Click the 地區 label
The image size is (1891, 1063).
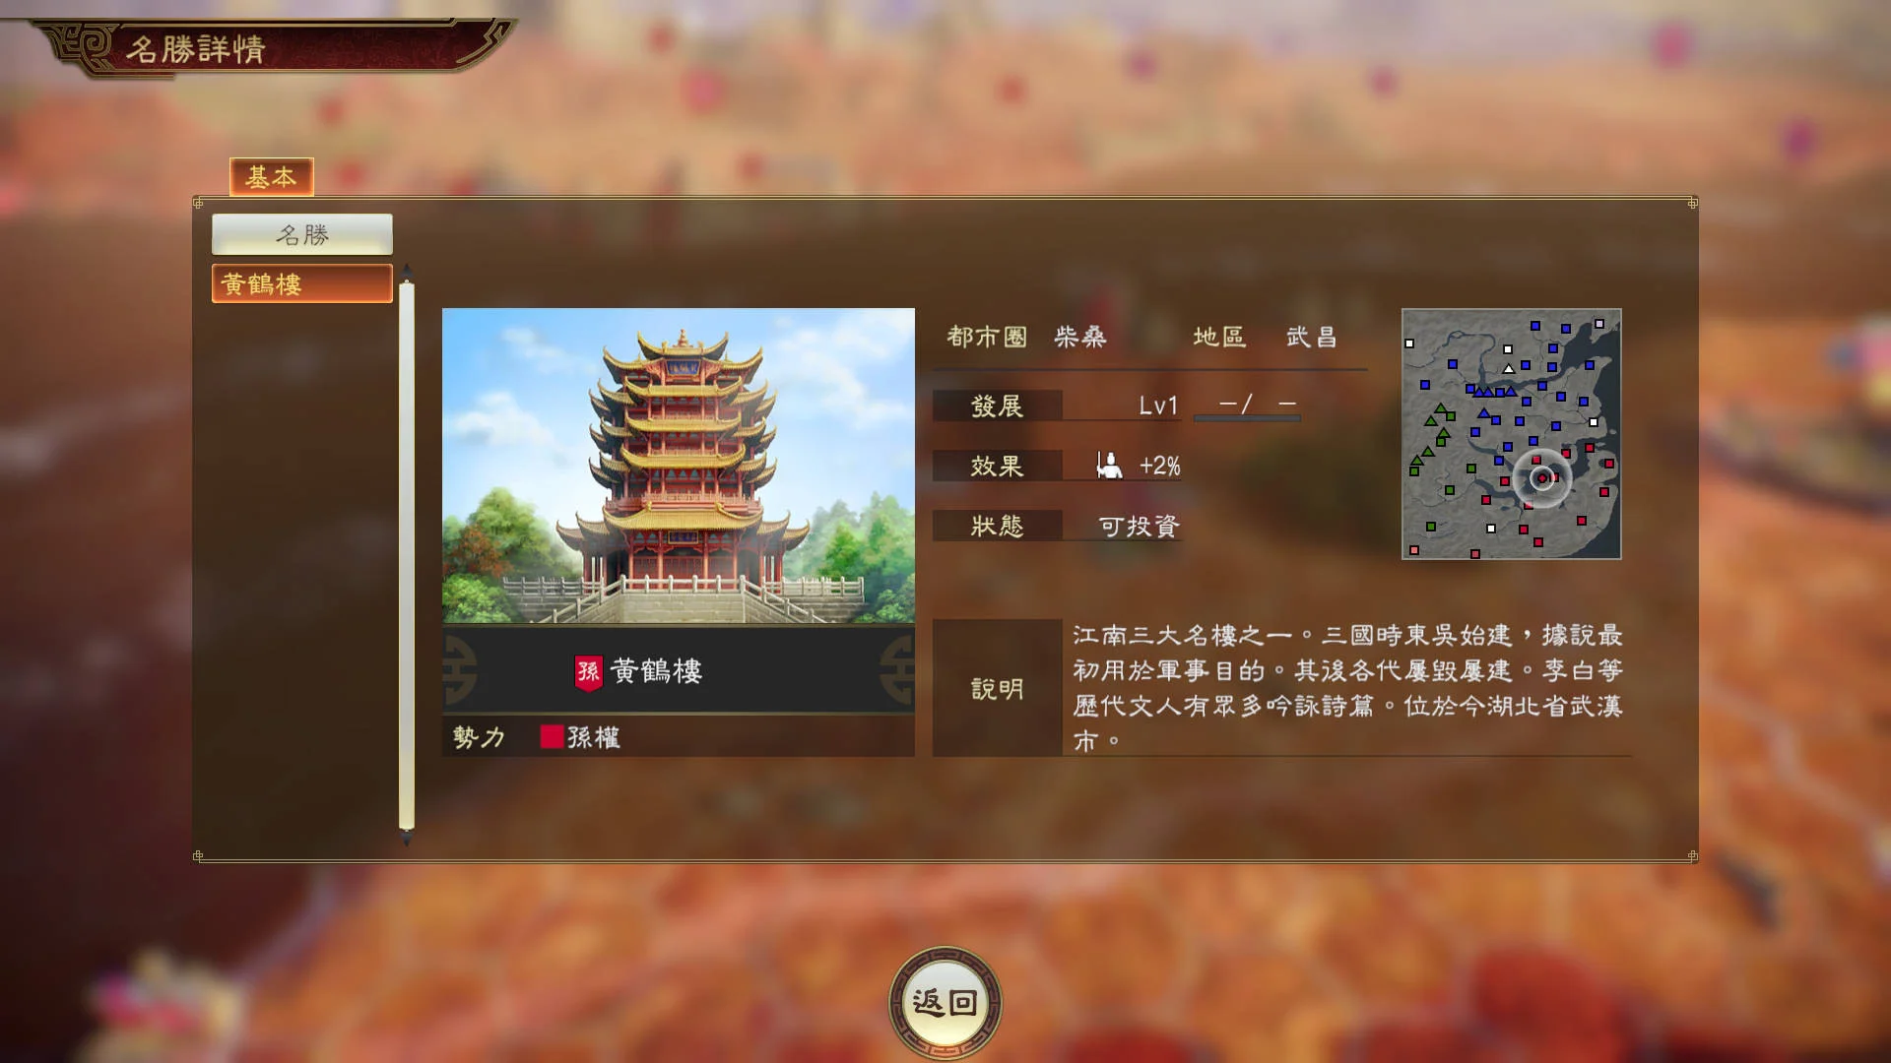(x=1219, y=337)
